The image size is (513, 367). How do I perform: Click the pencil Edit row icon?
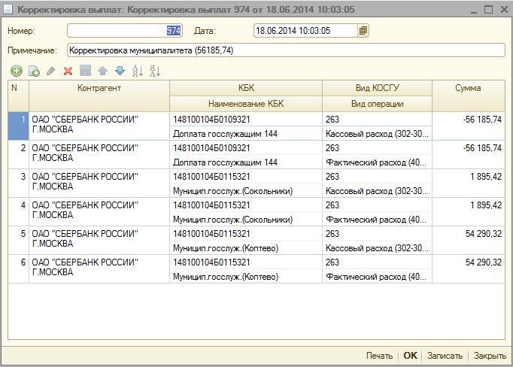[x=50, y=71]
